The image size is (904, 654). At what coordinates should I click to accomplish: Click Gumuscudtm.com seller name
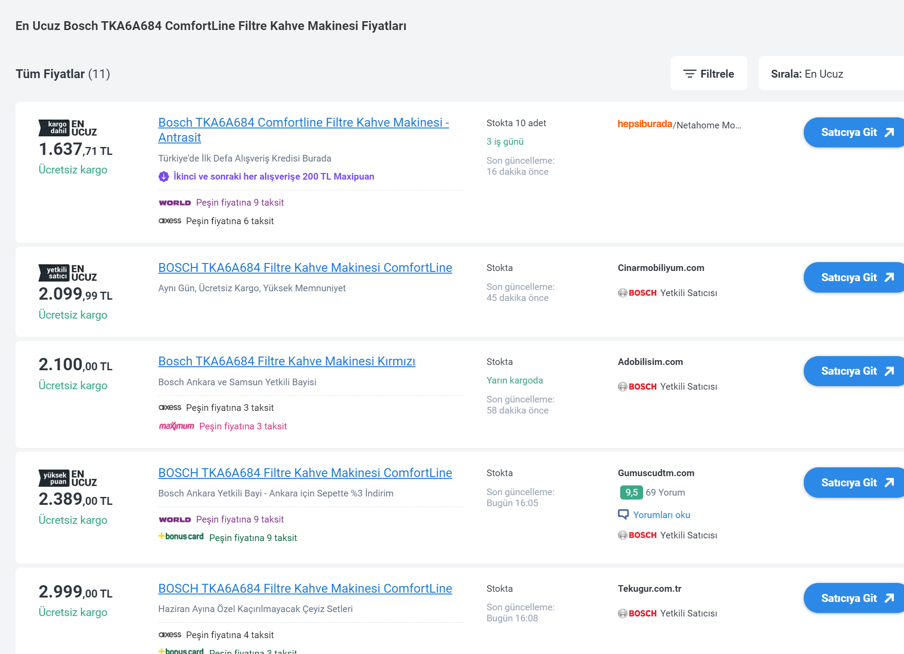[656, 473]
